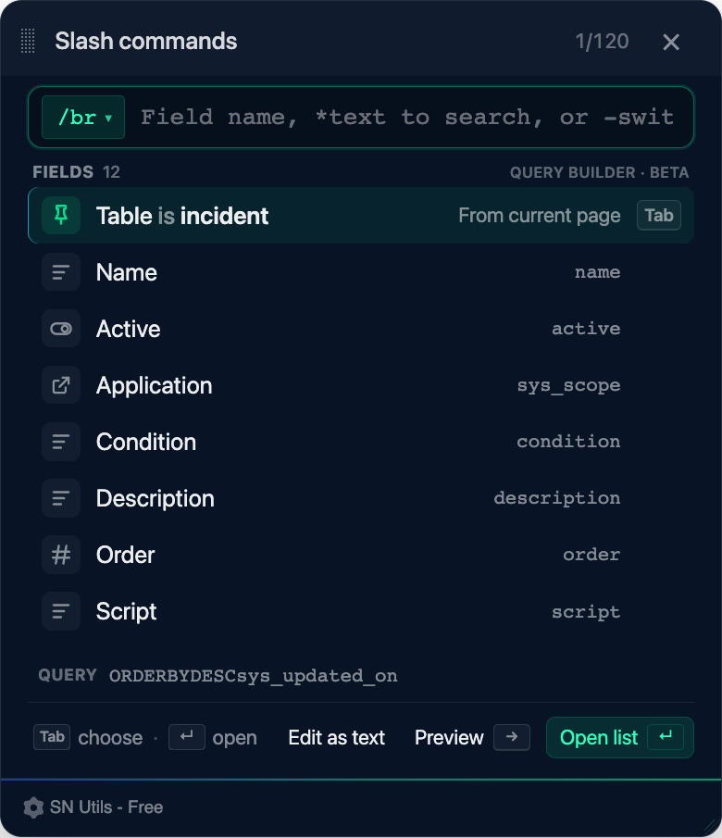722x838 pixels.
Task: Choose the Active field
Action: (361, 329)
